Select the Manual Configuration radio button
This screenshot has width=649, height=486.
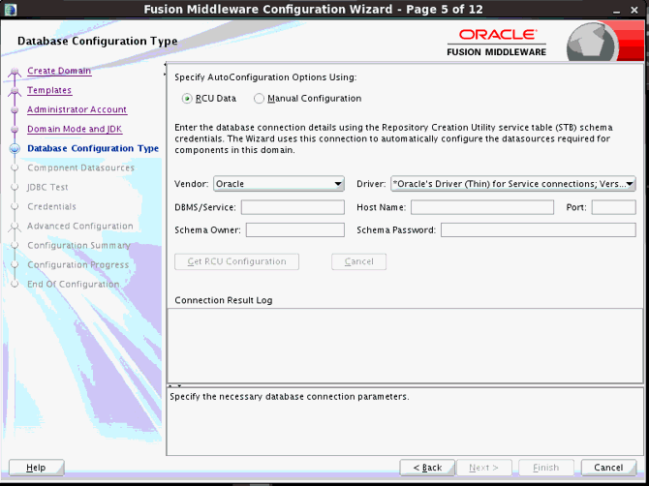click(x=259, y=99)
